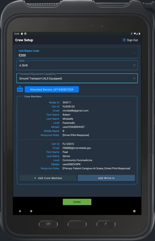The height and width of the screenshot is (241, 155).
Task: Select email rmirabelle@gmail.com
Action: click(x=76, y=111)
